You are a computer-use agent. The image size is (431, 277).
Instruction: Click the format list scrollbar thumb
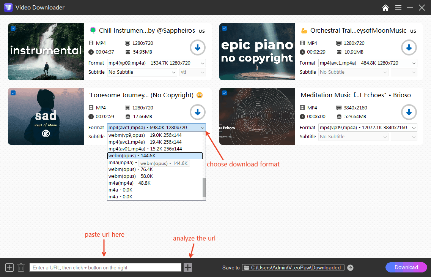pos(204,187)
